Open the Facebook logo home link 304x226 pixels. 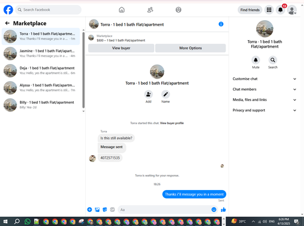click(9, 10)
